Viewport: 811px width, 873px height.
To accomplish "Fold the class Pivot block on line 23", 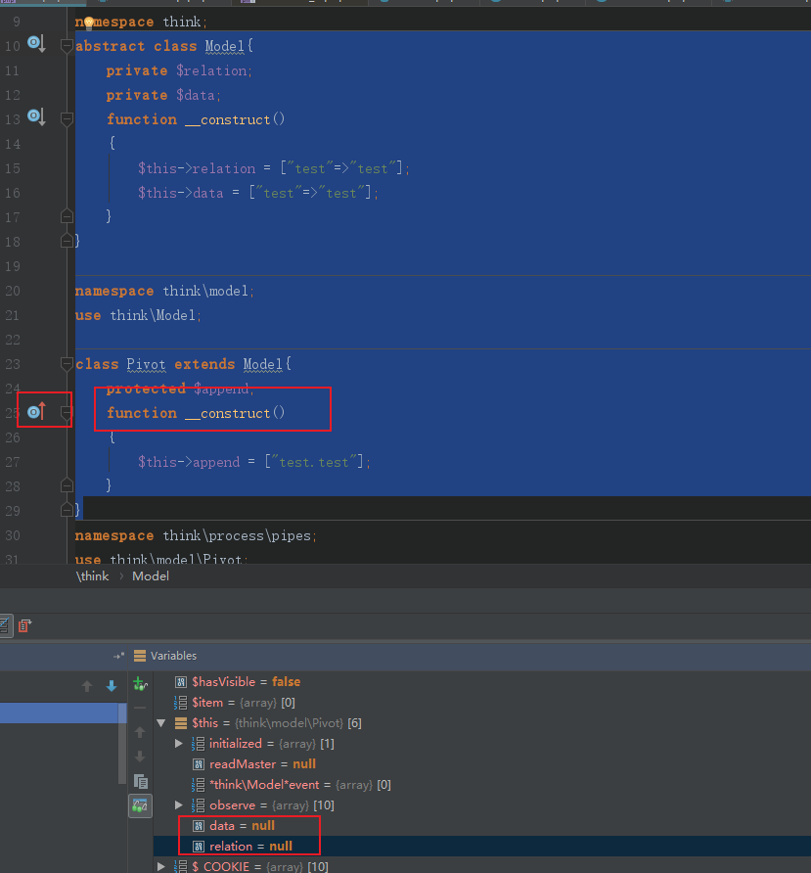I will pyautogui.click(x=67, y=364).
